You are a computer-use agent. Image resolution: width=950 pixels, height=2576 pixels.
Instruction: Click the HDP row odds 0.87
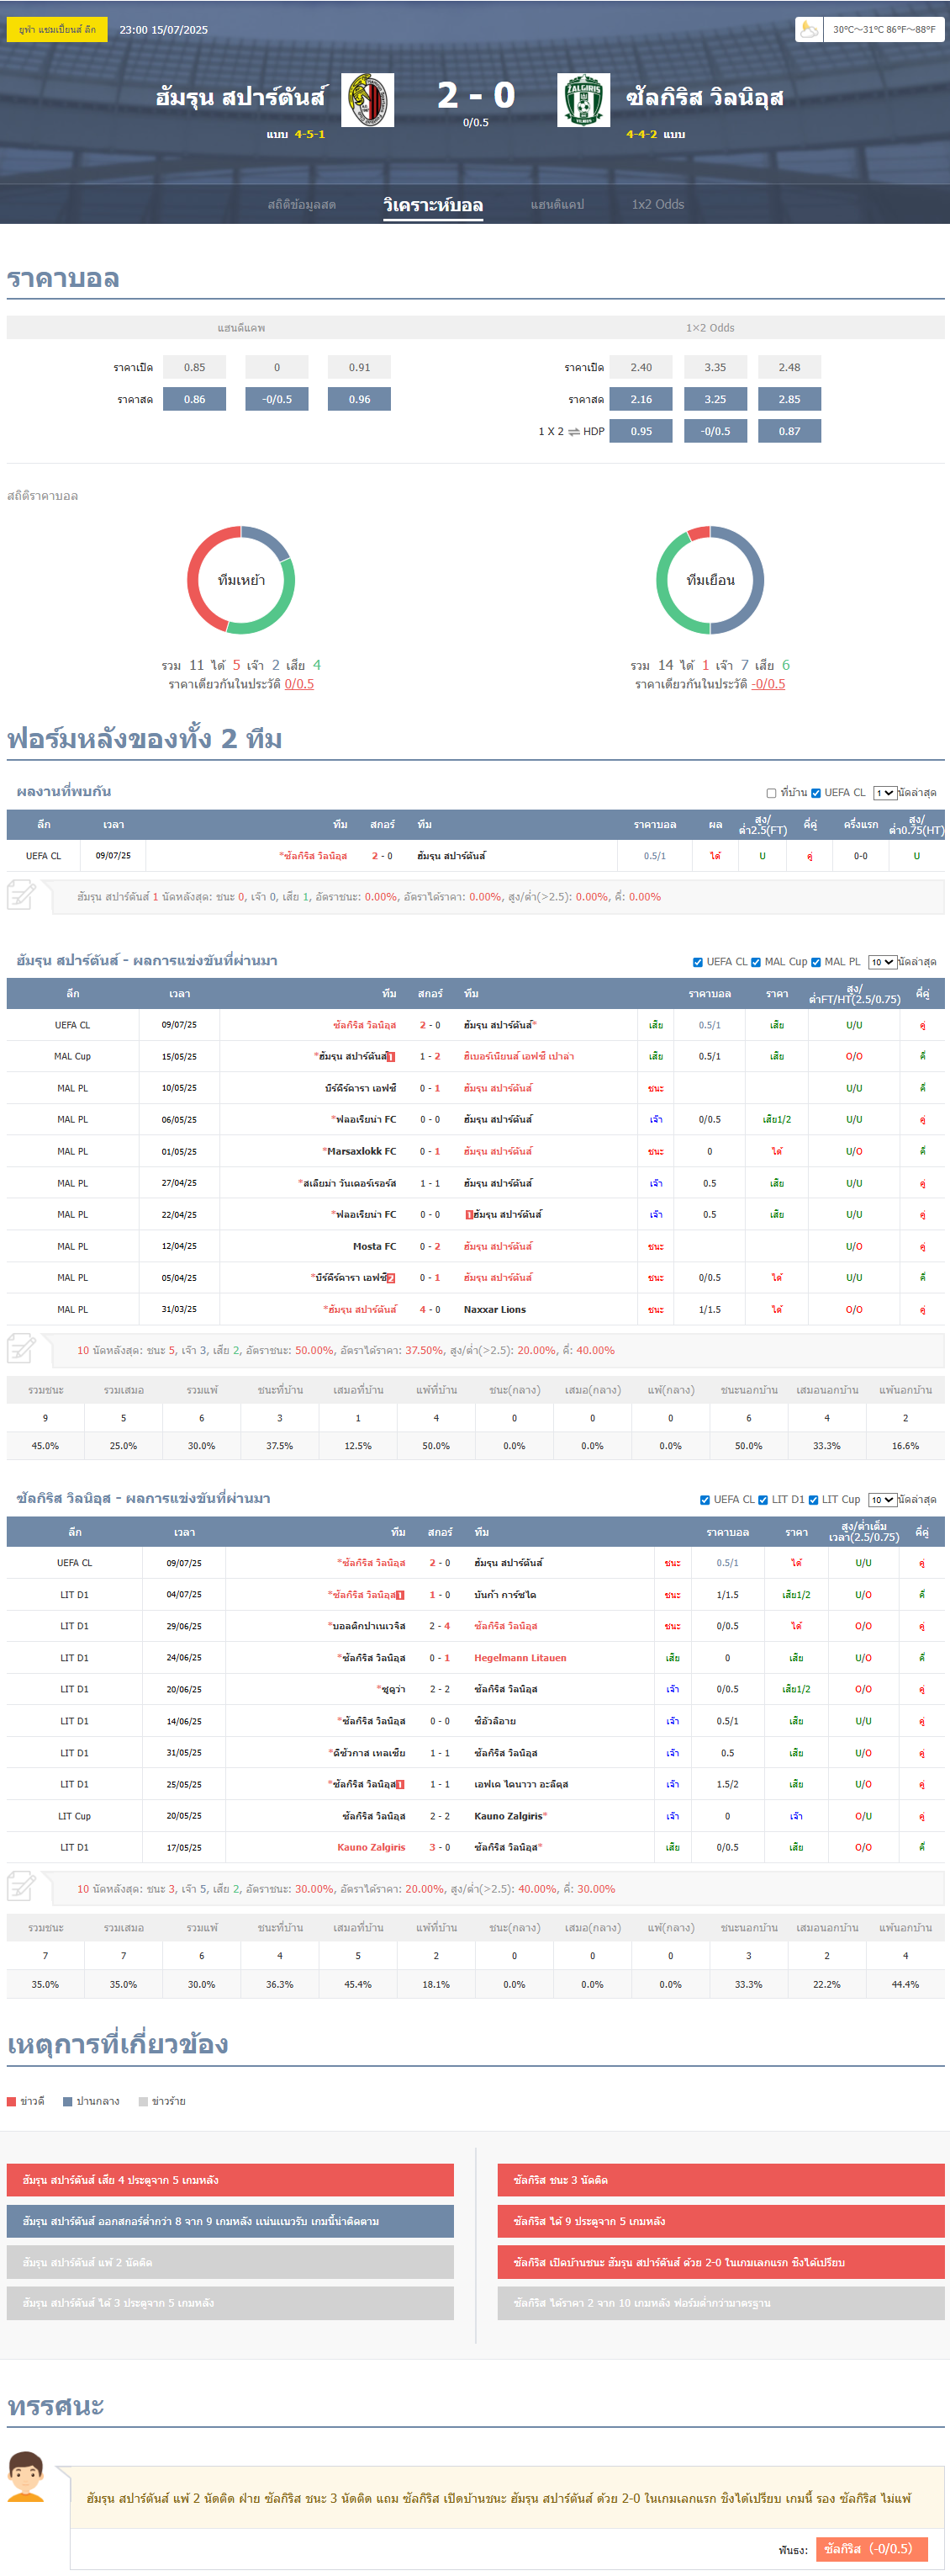click(789, 431)
